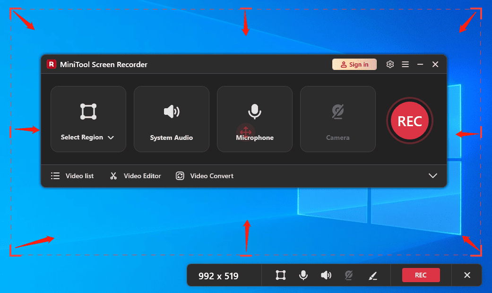Click the Video Convert icon
The image size is (492, 293).
(180, 175)
